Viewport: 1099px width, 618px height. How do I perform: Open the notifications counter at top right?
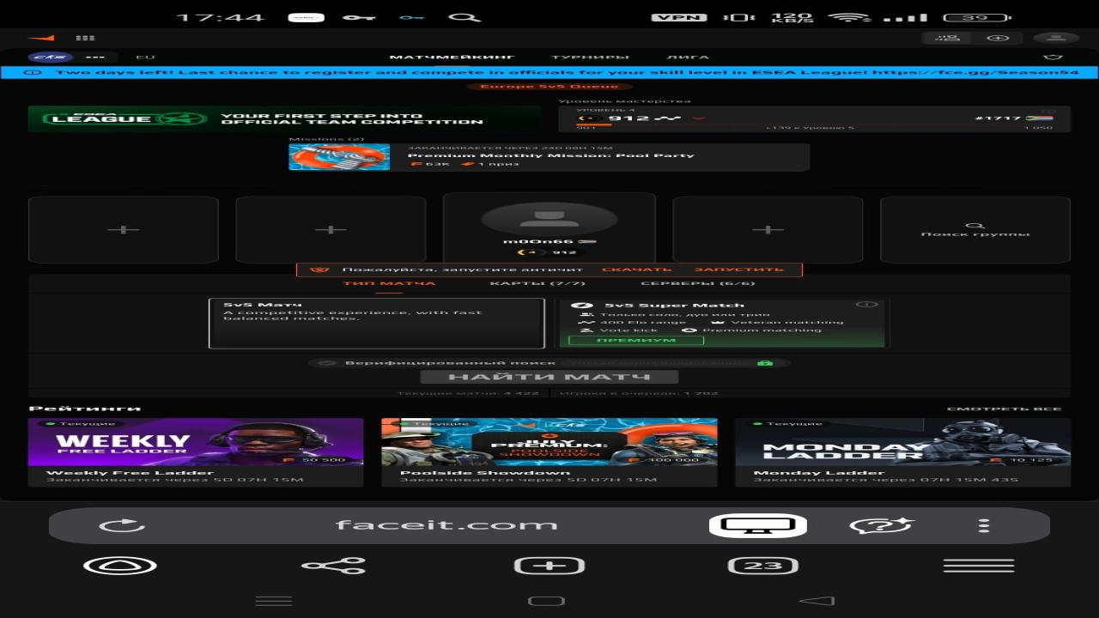coord(947,38)
